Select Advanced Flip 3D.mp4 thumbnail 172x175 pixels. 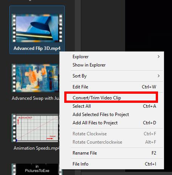coord(37,28)
